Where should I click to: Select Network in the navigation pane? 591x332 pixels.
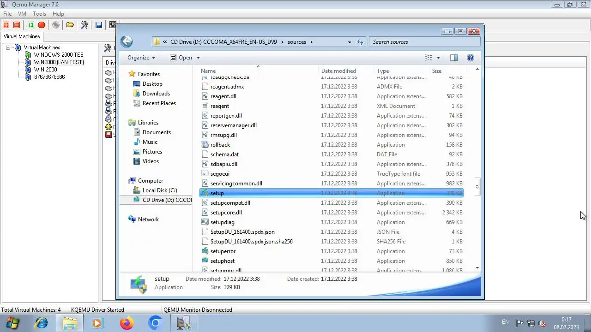point(148,219)
